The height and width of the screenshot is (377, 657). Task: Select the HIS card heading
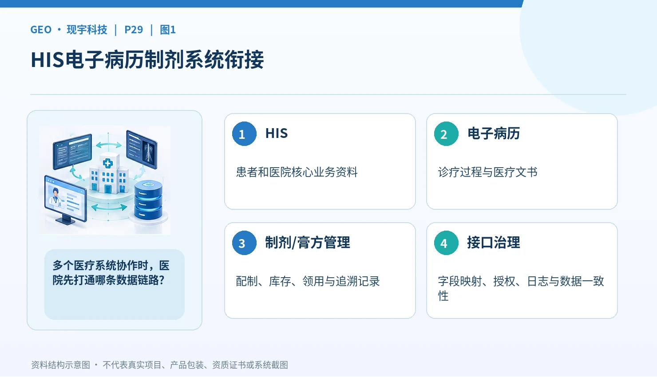[x=277, y=134]
